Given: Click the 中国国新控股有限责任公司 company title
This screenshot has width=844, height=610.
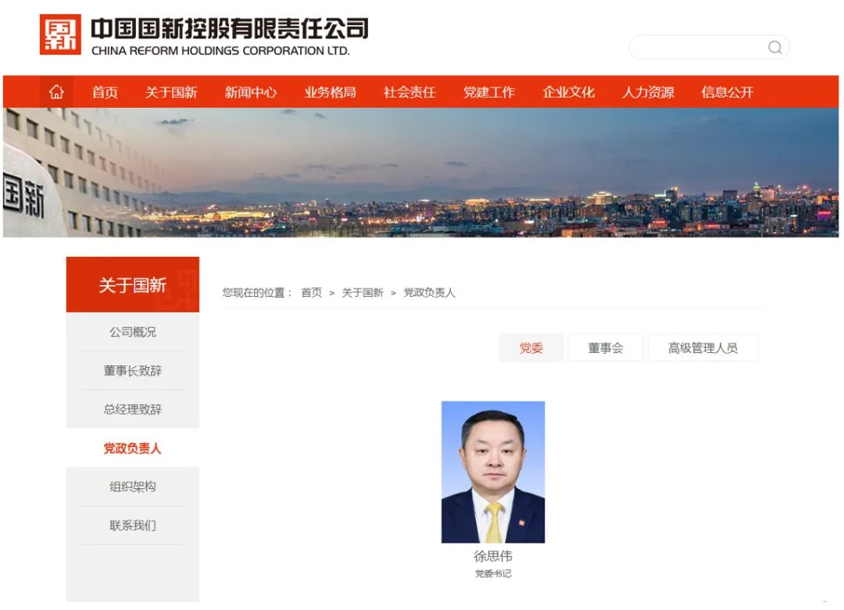Looking at the screenshot, I should pyautogui.click(x=230, y=29).
